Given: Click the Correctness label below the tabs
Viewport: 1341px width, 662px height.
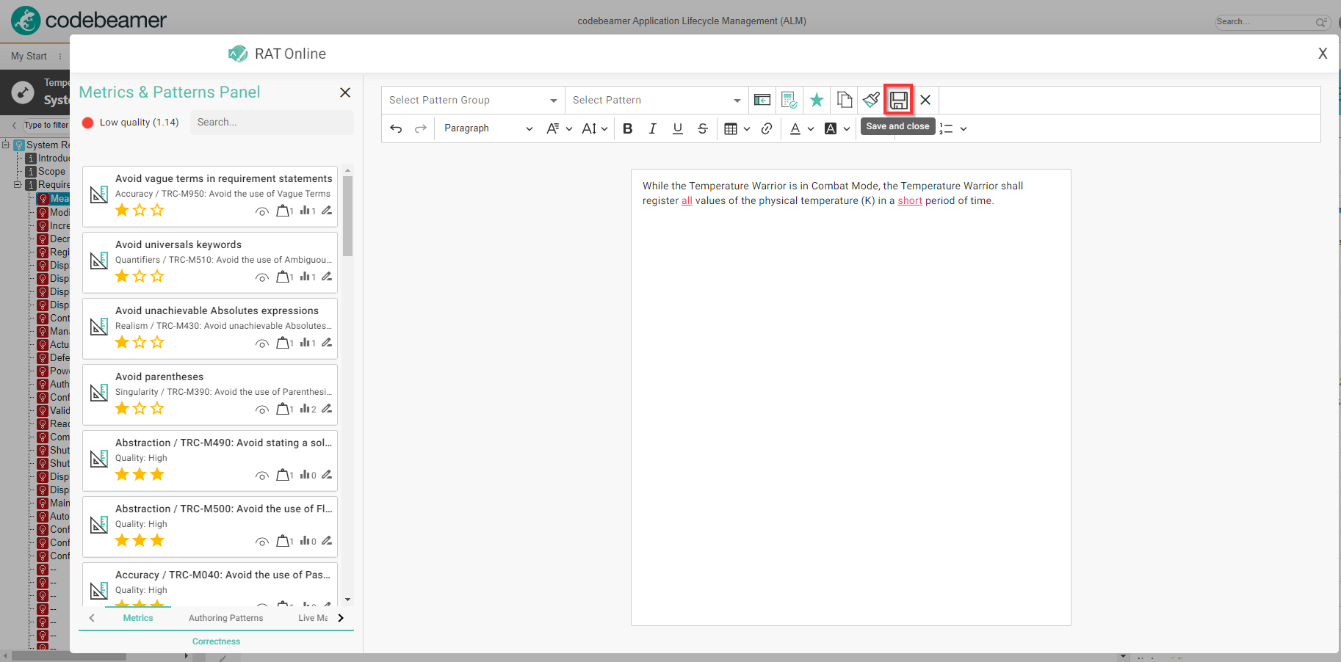Looking at the screenshot, I should (216, 641).
